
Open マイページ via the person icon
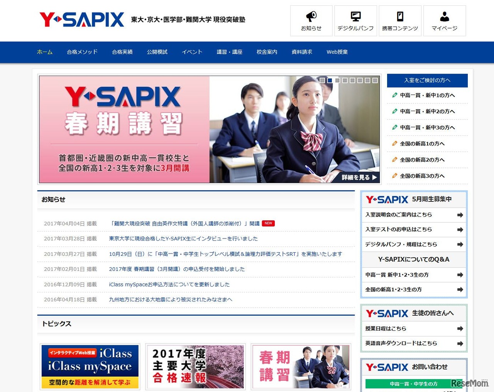445,16
